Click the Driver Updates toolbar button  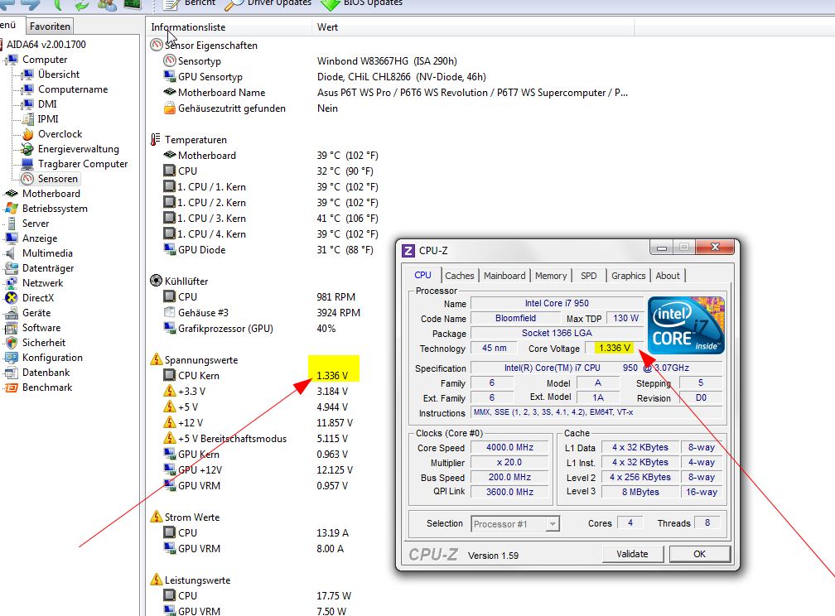pos(268,4)
